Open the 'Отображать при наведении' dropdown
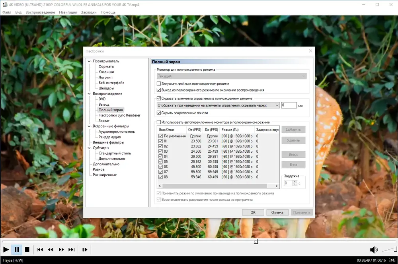398x264 pixels. coord(218,105)
